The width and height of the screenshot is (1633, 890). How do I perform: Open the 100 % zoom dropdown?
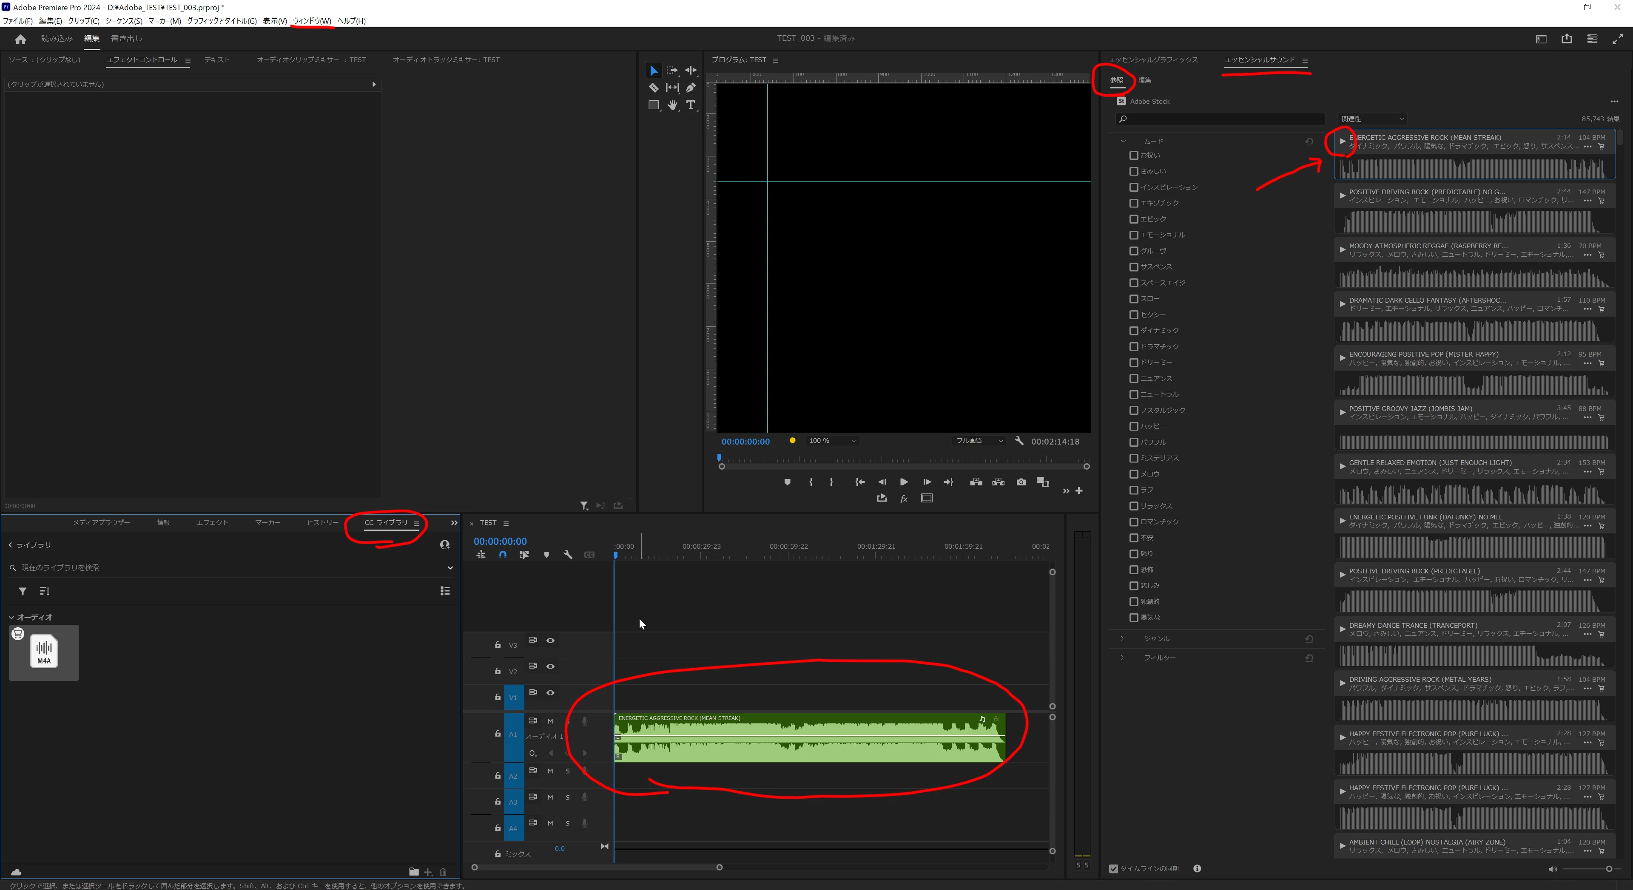point(832,441)
